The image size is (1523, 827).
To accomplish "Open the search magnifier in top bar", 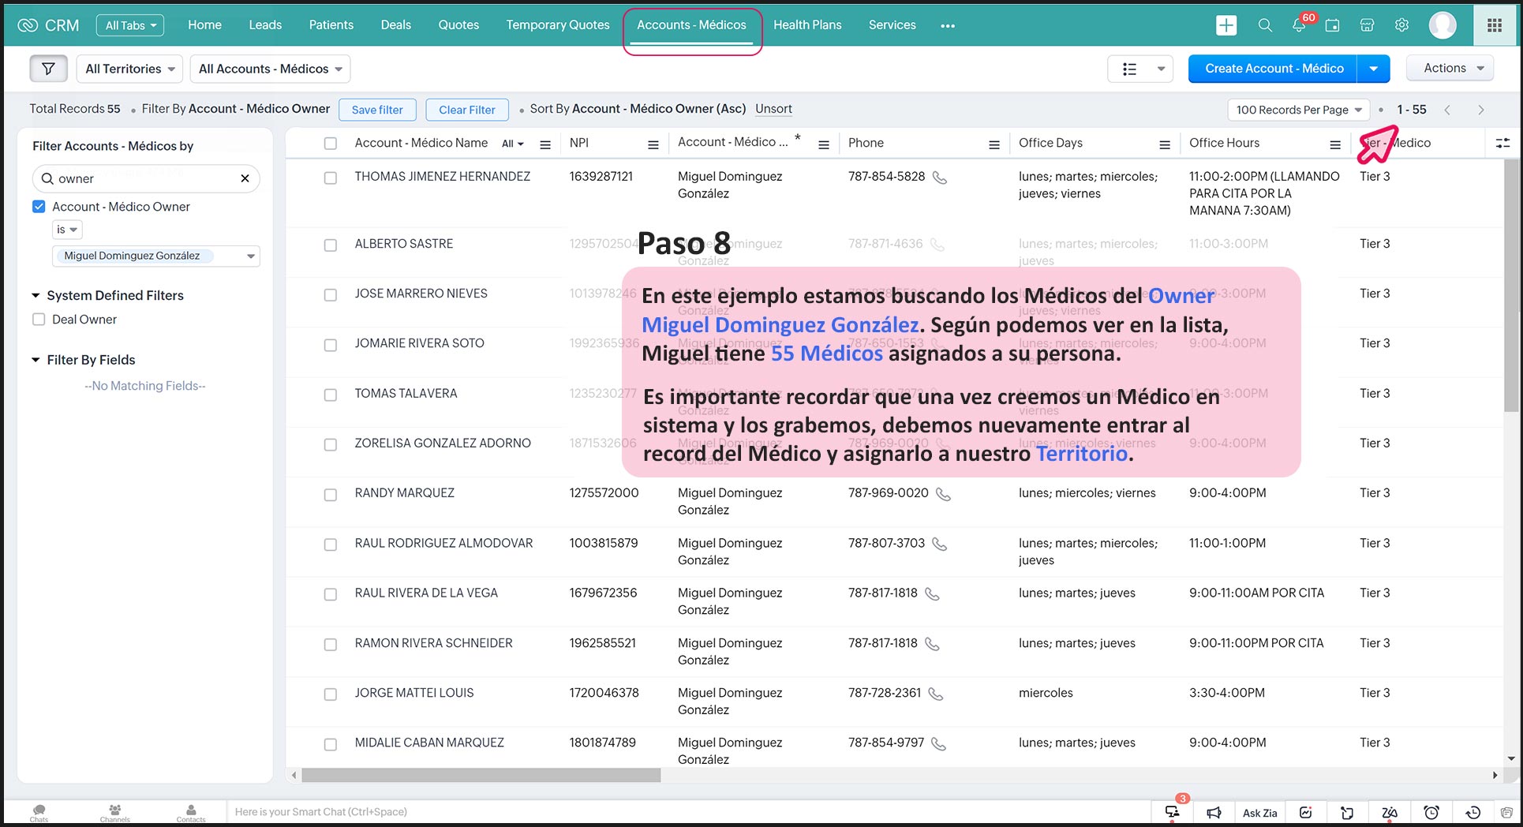I will click(x=1264, y=25).
